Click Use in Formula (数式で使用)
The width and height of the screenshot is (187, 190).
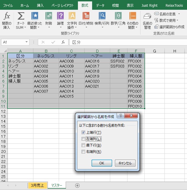(x=165, y=20)
